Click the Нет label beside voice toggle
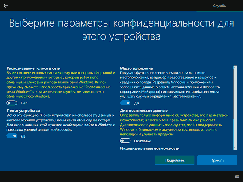This screenshot has width=243, height=182. pyautogui.click(x=24, y=103)
